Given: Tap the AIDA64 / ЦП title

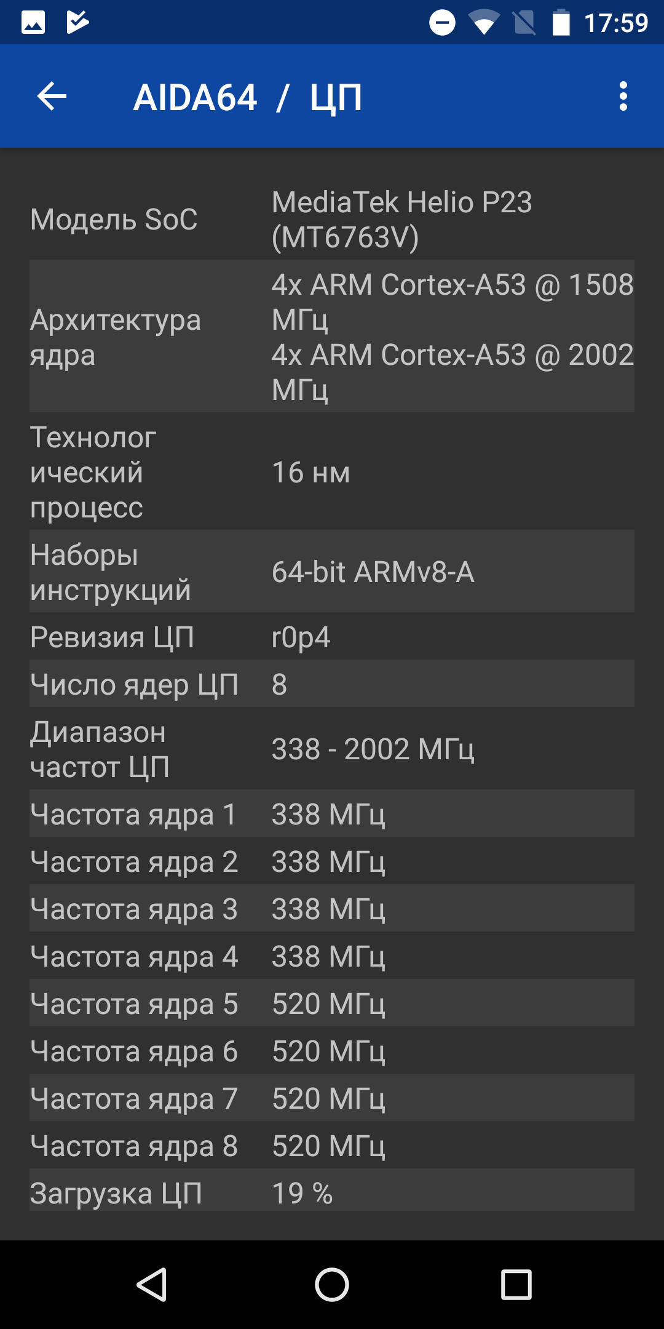Looking at the screenshot, I should (x=248, y=97).
